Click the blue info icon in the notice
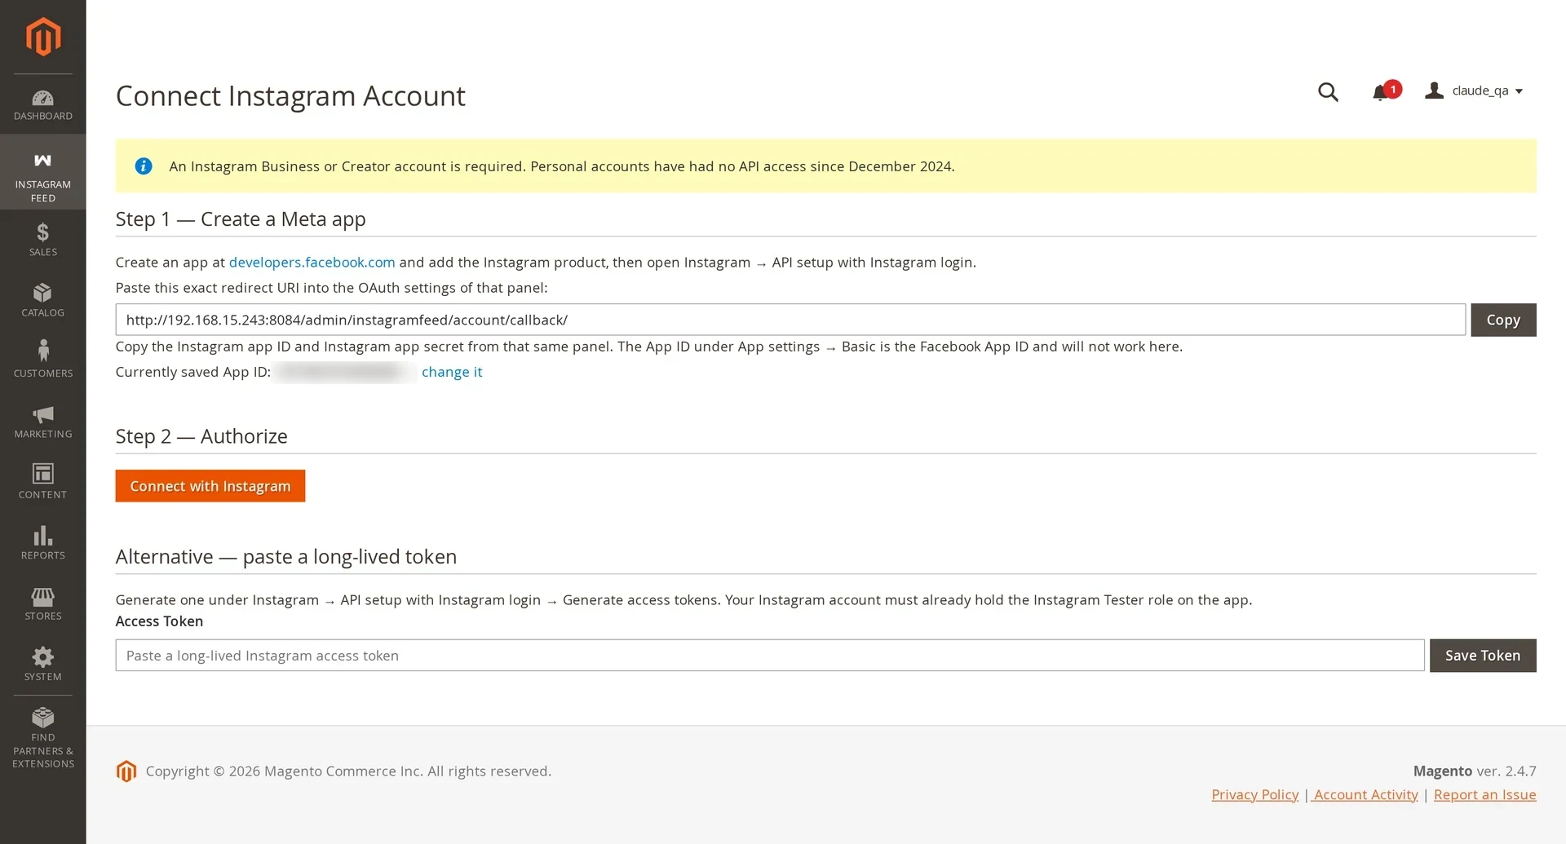1566x844 pixels. pyautogui.click(x=144, y=166)
